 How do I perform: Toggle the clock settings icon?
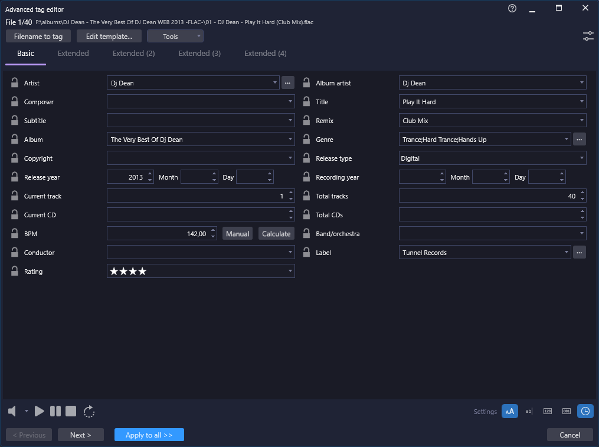point(585,411)
